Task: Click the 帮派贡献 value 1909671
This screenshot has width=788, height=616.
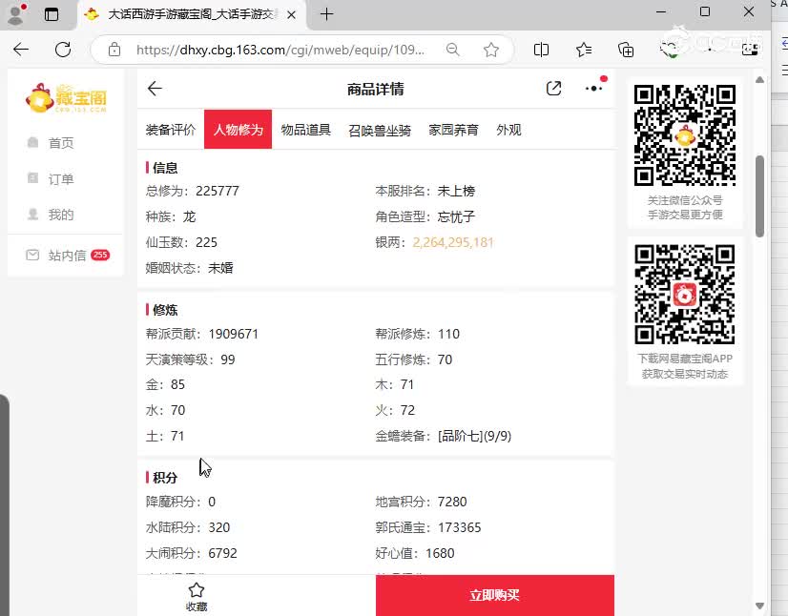Action: (233, 334)
